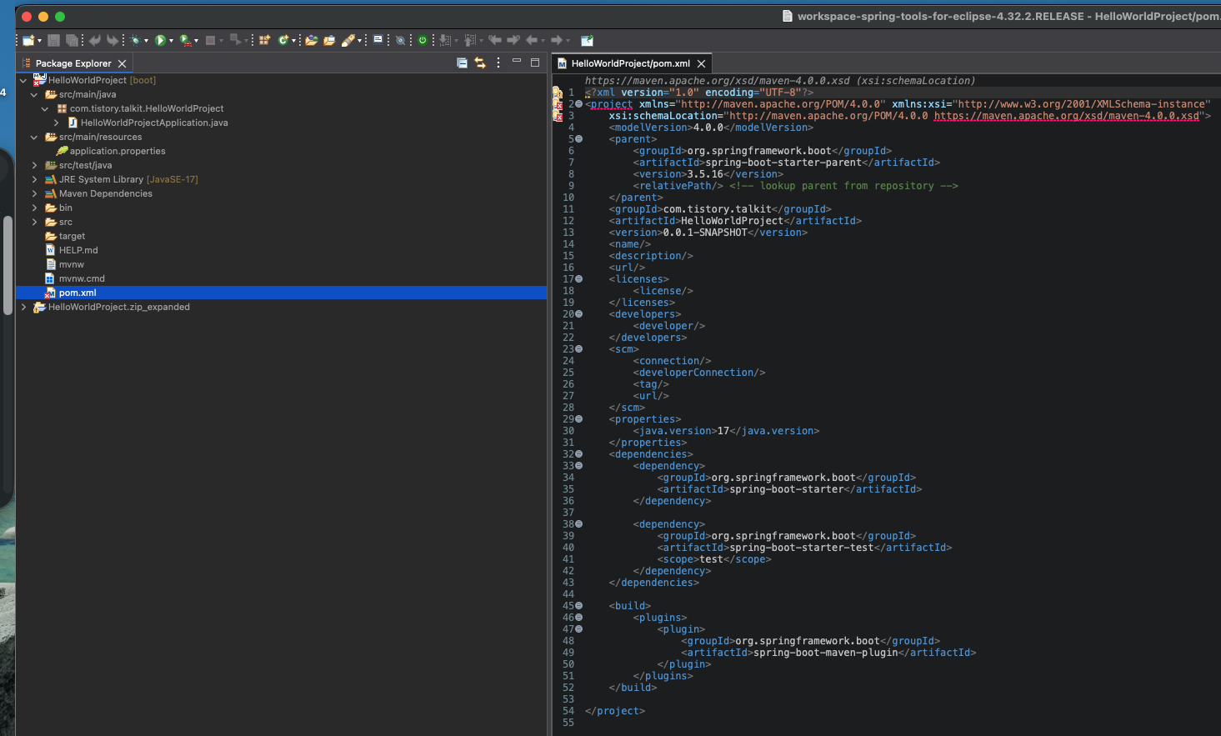The width and height of the screenshot is (1221, 736).
Task: Open the Search dropdown arrow
Action: pos(360,41)
